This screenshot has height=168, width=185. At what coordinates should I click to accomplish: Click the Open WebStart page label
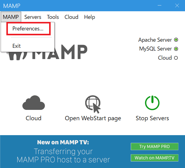pyautogui.click(x=93, y=118)
